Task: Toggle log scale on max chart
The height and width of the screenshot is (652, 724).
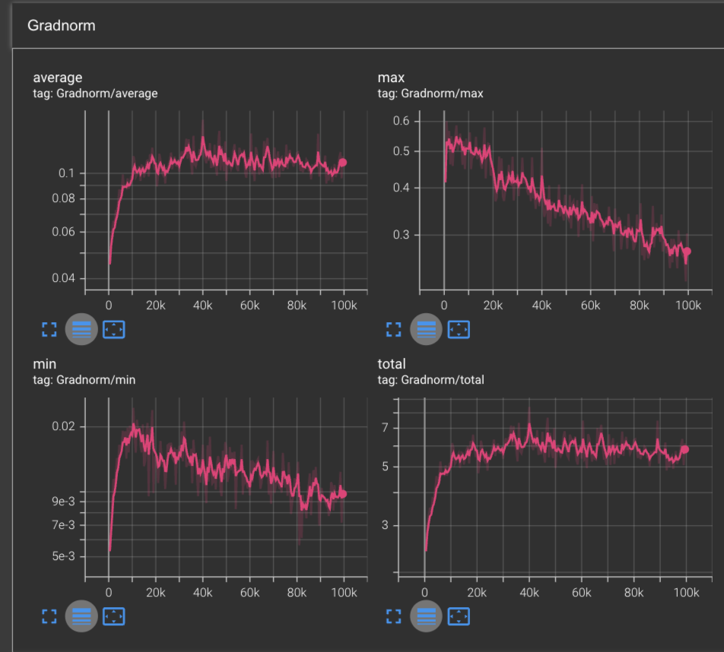Action: pos(426,330)
